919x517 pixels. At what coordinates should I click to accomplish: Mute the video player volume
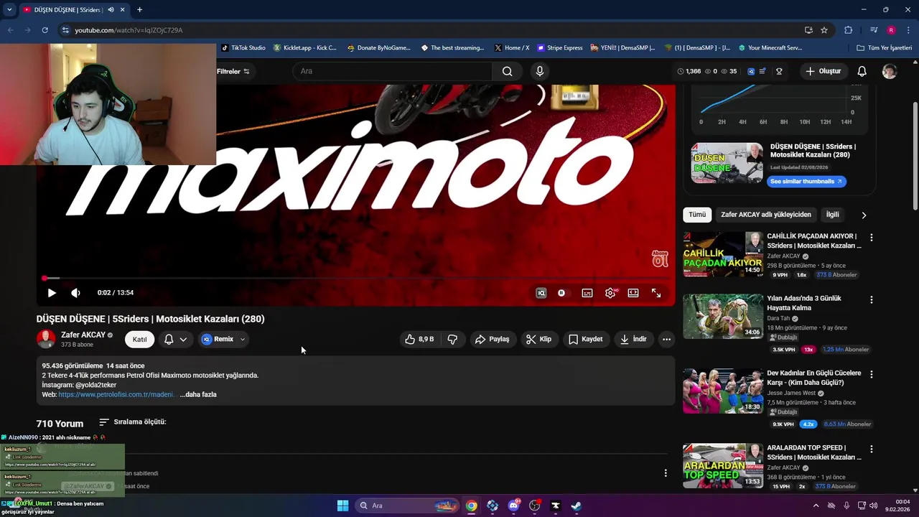click(75, 293)
